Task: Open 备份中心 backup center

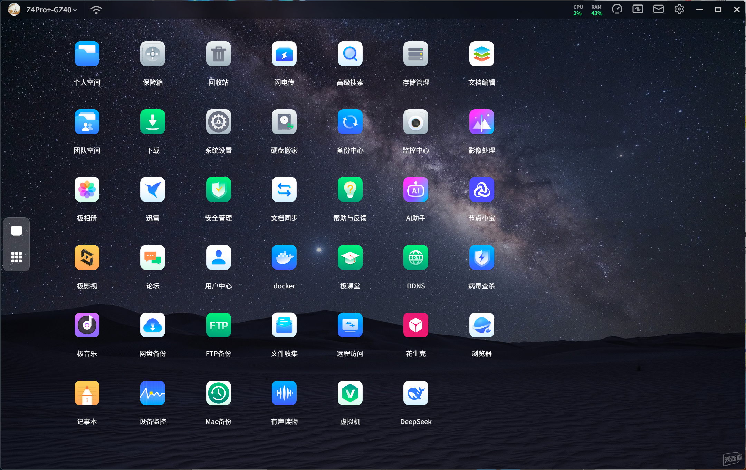Action: [350, 122]
